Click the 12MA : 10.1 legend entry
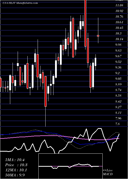 coord(16,170)
